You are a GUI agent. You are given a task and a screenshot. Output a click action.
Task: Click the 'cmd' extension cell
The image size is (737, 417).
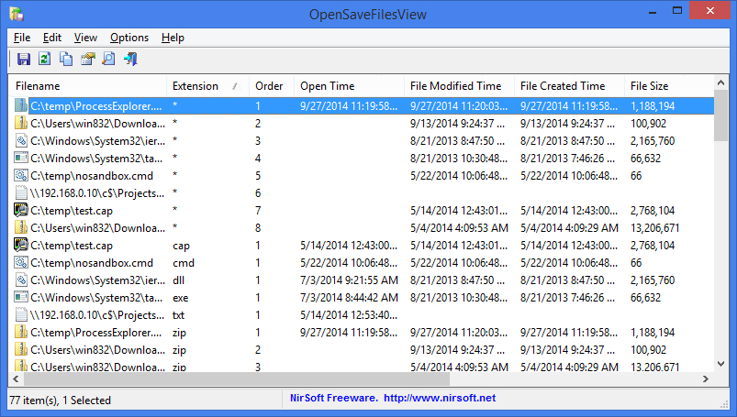point(184,263)
